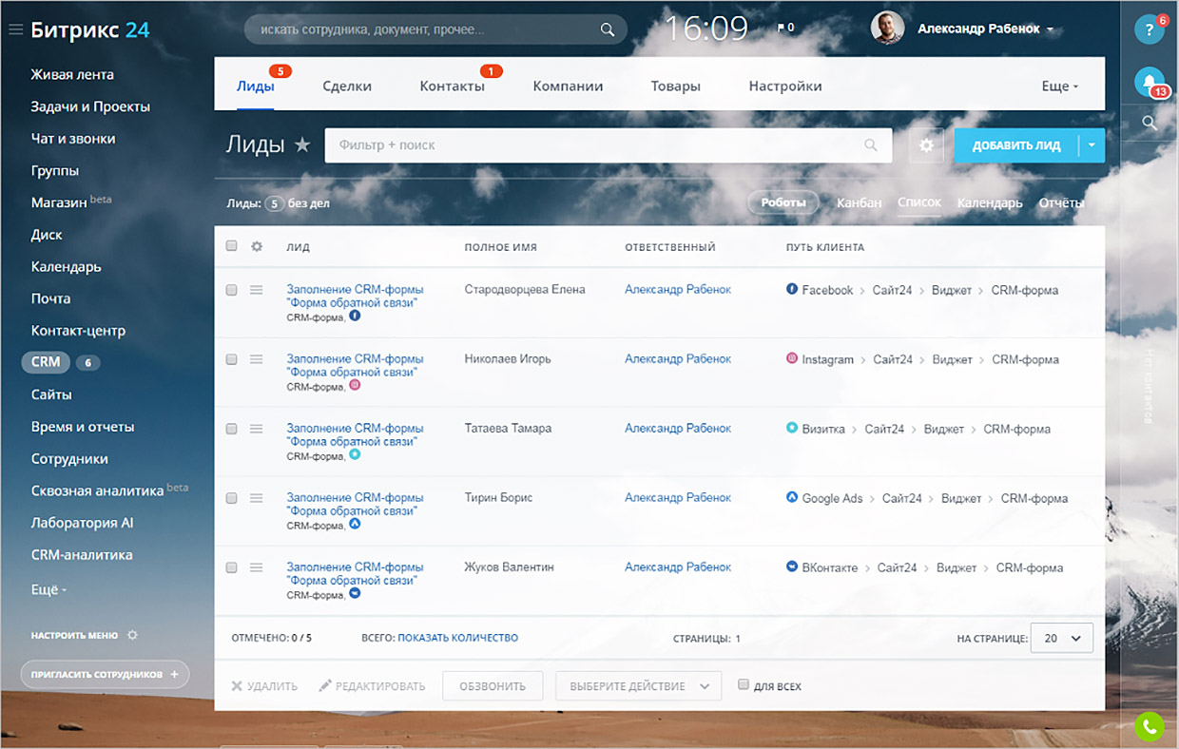Screen dimensions: 1179x749
Task: Toggle the hamburger menu next to Битрикс 24
Action: click(14, 29)
